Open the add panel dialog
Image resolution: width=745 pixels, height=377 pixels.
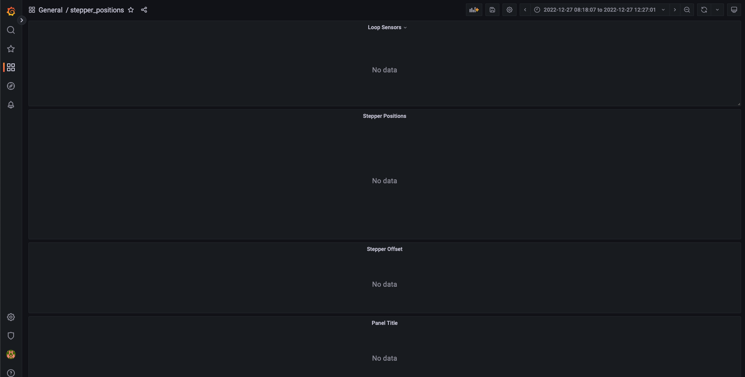pyautogui.click(x=473, y=10)
